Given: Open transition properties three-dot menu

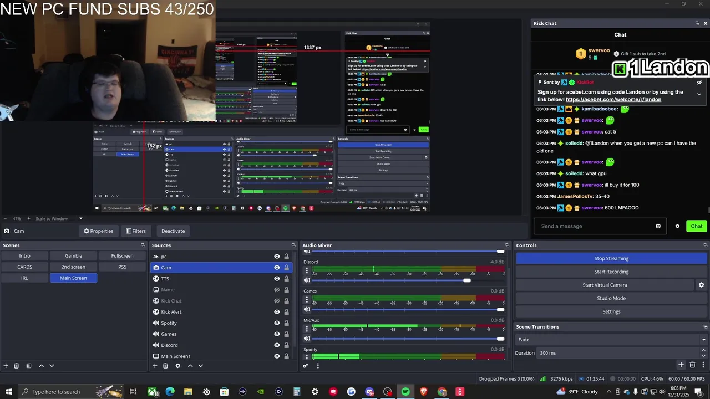Looking at the screenshot, I should 703,365.
